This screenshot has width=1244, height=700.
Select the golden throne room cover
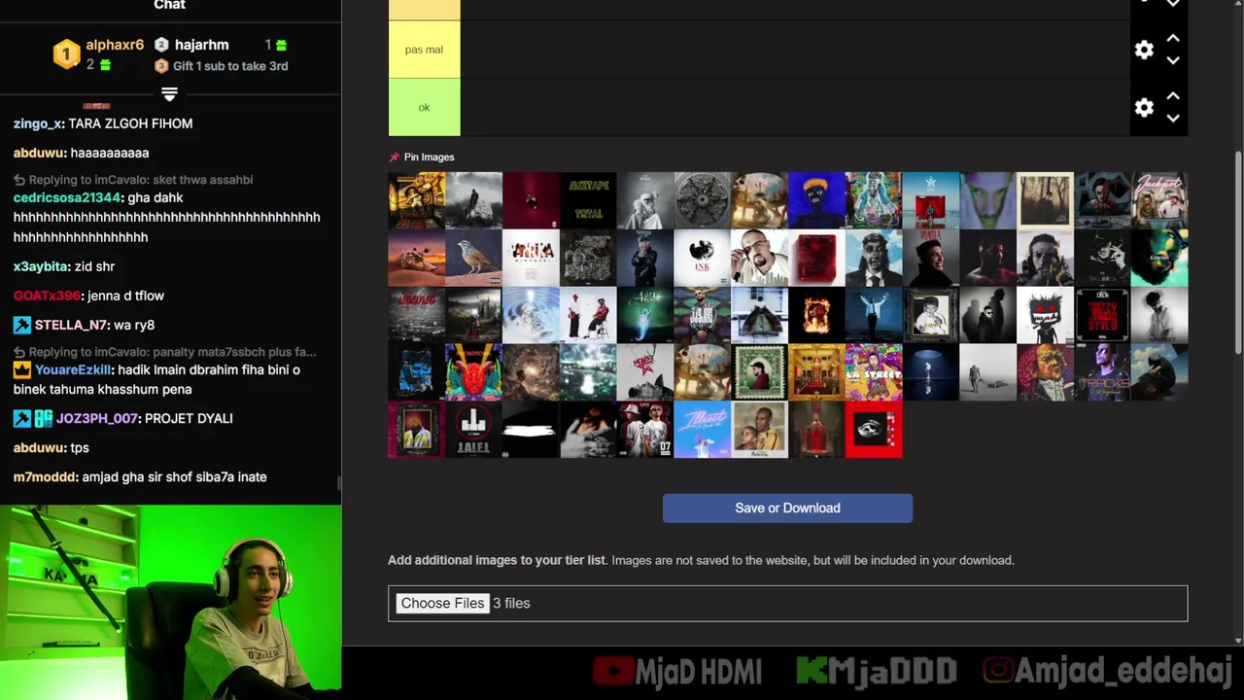tap(816, 372)
